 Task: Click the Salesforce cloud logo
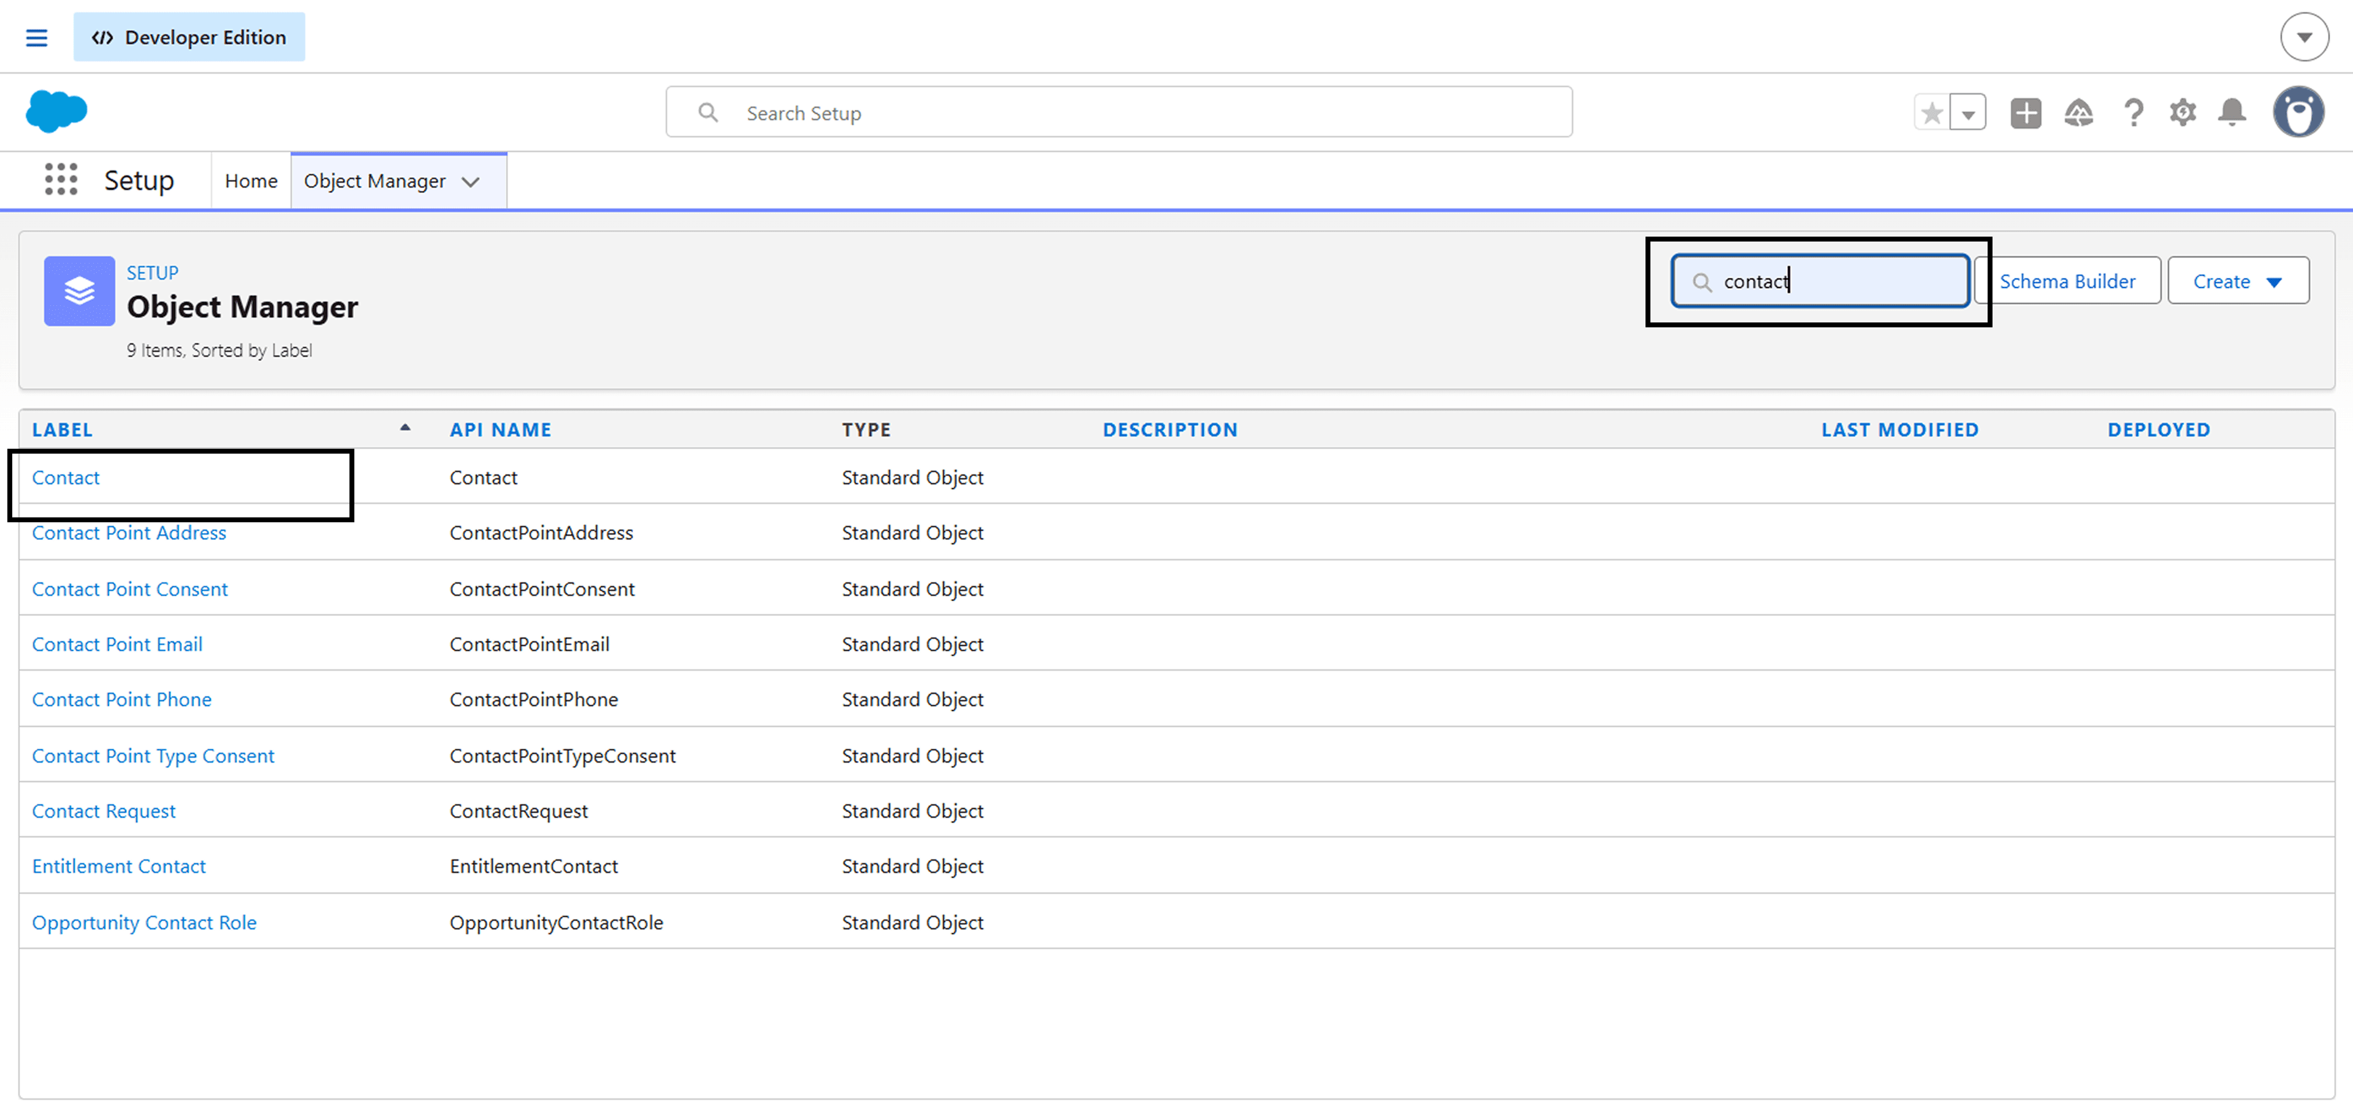click(56, 112)
